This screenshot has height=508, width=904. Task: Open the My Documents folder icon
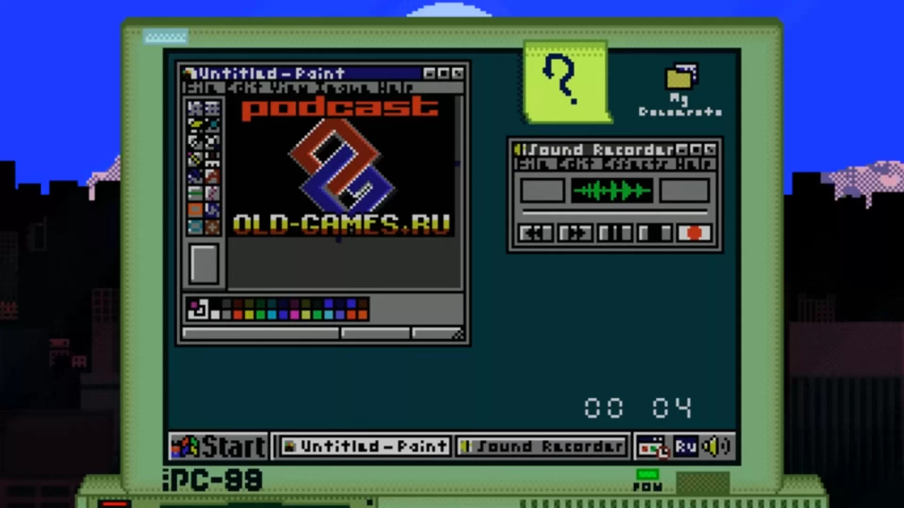pyautogui.click(x=680, y=90)
